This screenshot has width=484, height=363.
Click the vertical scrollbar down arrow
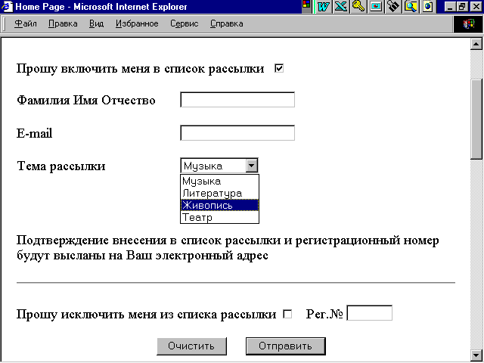click(476, 355)
